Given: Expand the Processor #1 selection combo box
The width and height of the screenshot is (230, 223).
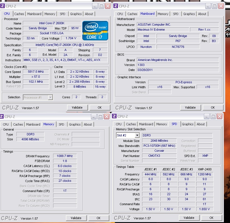Looking at the screenshot, I should point(50,97).
